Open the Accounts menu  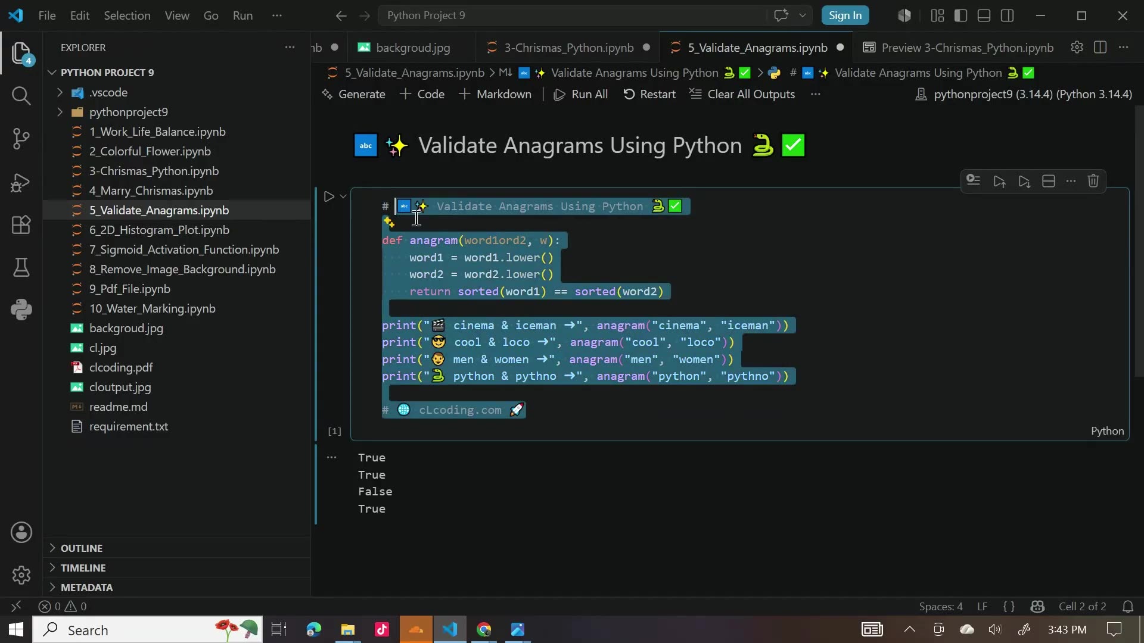pos(21,532)
